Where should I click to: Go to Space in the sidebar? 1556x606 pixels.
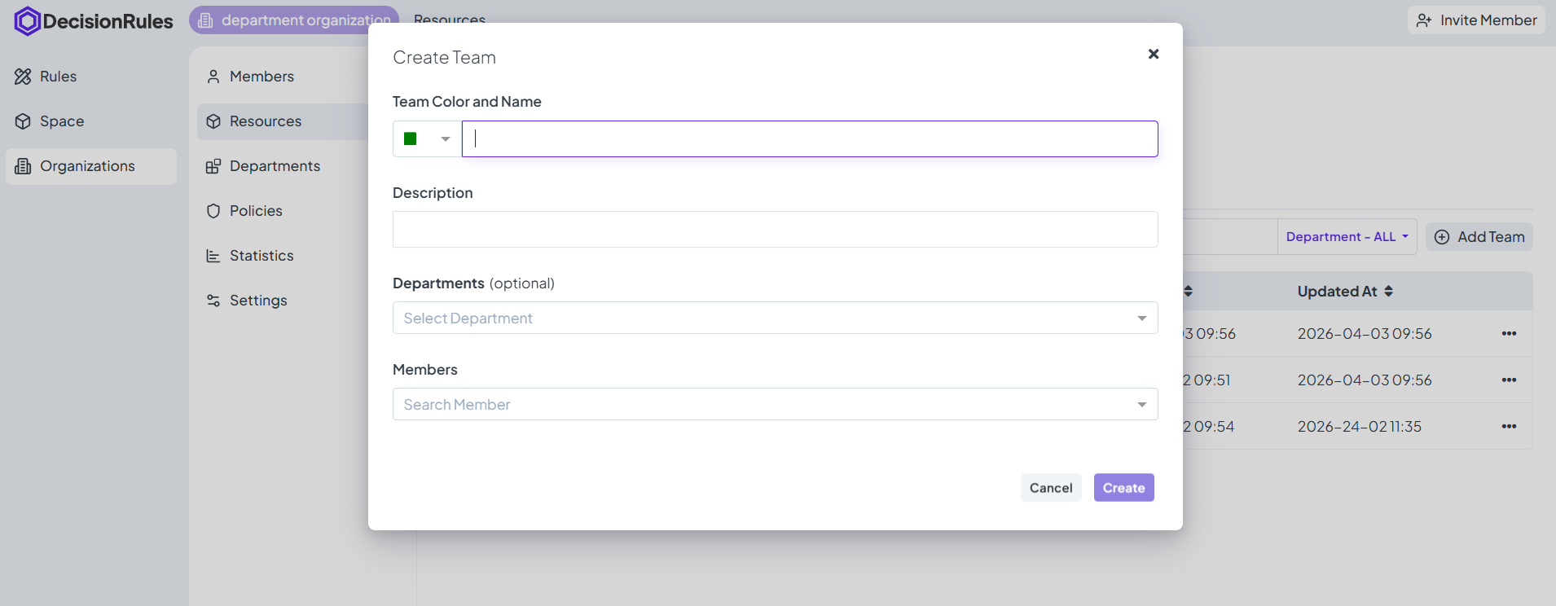click(61, 121)
